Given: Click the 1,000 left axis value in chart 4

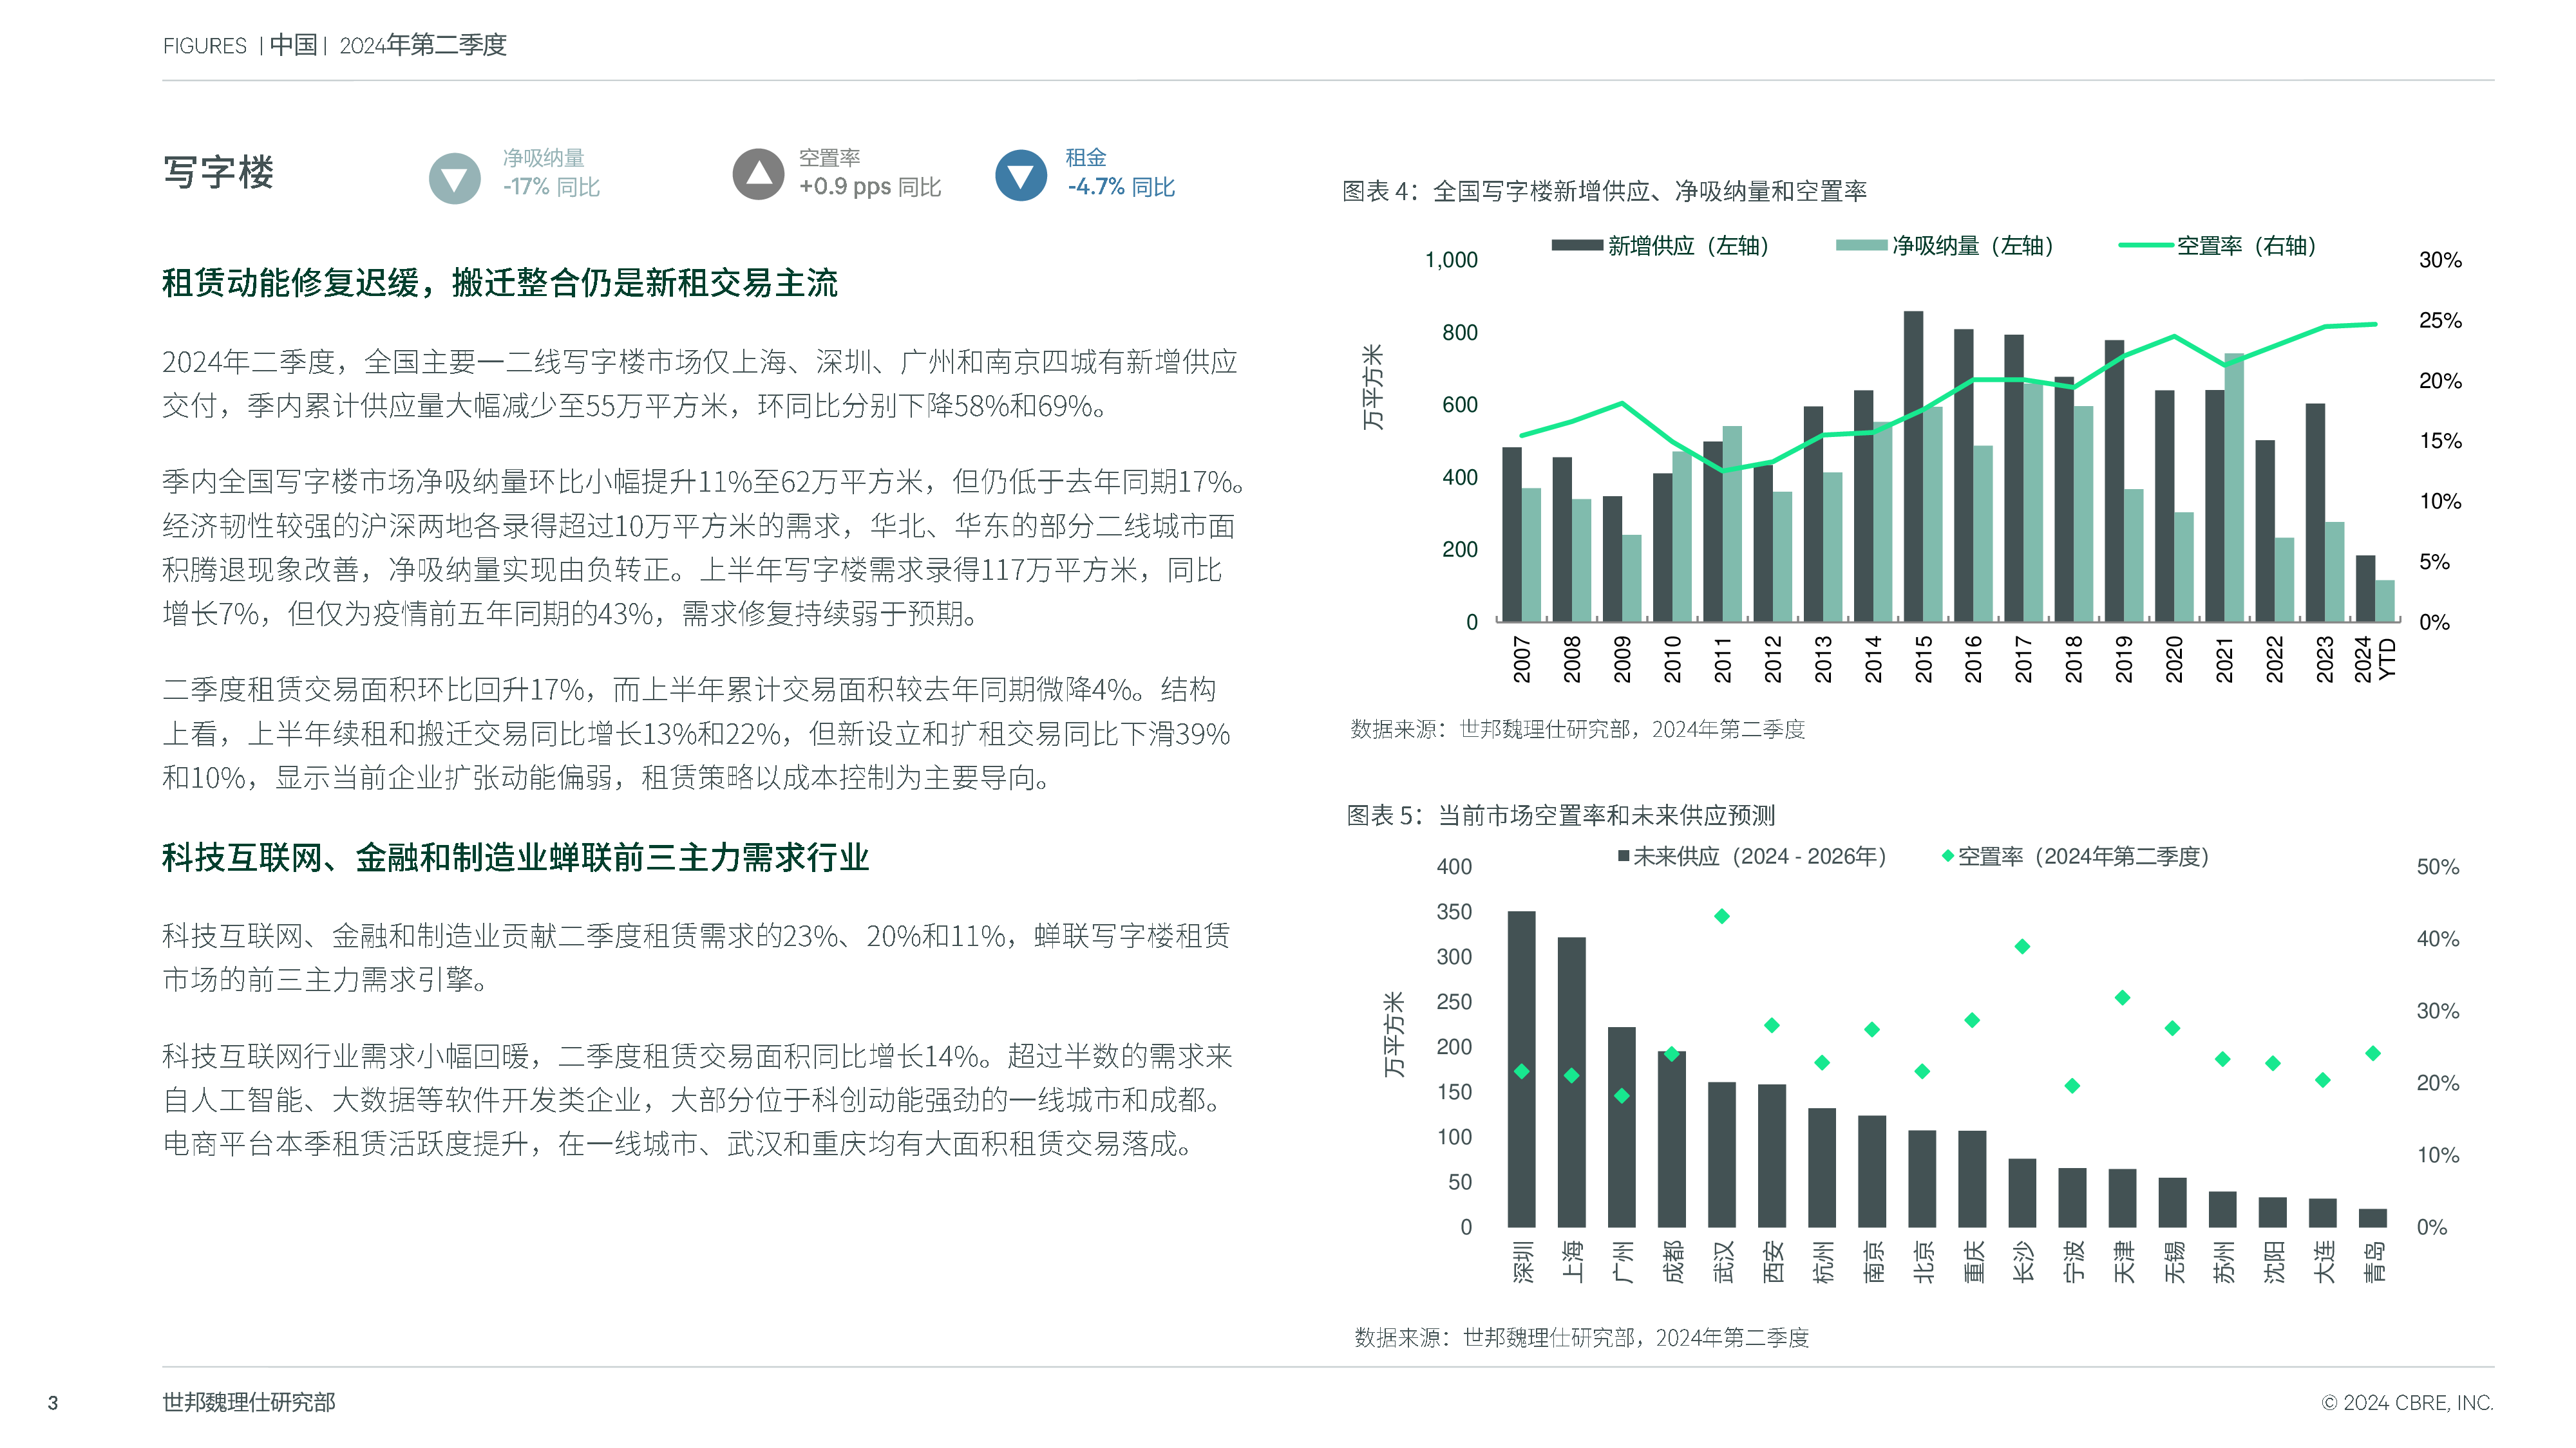Looking at the screenshot, I should [1451, 260].
